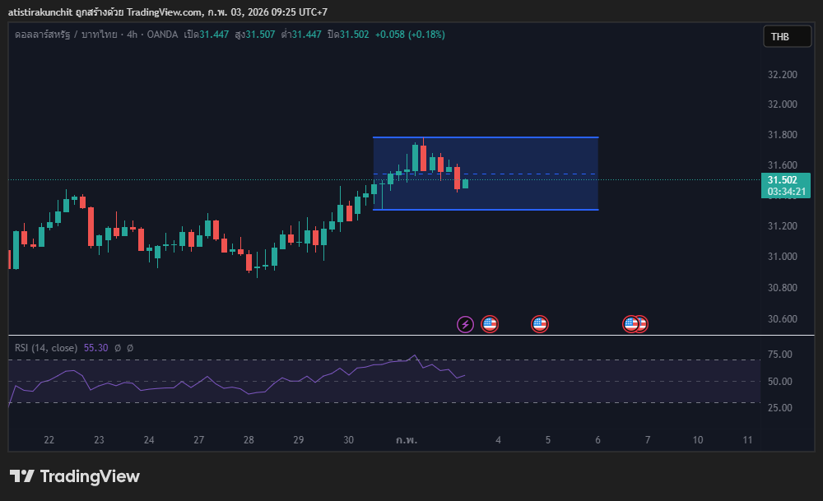Click the +0.058 (+0.18%) price change value
The width and height of the screenshot is (823, 501).
(410, 35)
